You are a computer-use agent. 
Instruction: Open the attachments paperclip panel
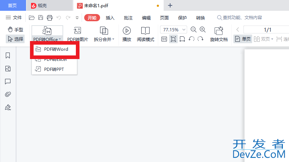click(8, 94)
